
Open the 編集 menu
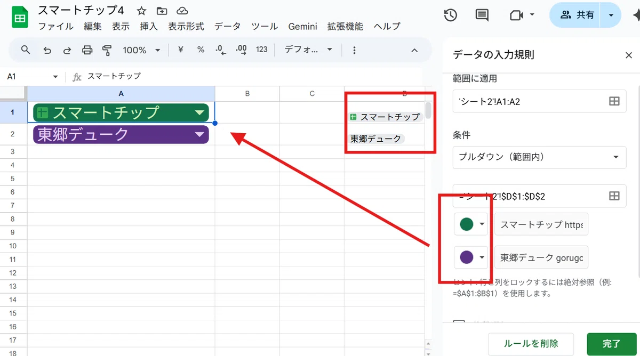tap(93, 26)
